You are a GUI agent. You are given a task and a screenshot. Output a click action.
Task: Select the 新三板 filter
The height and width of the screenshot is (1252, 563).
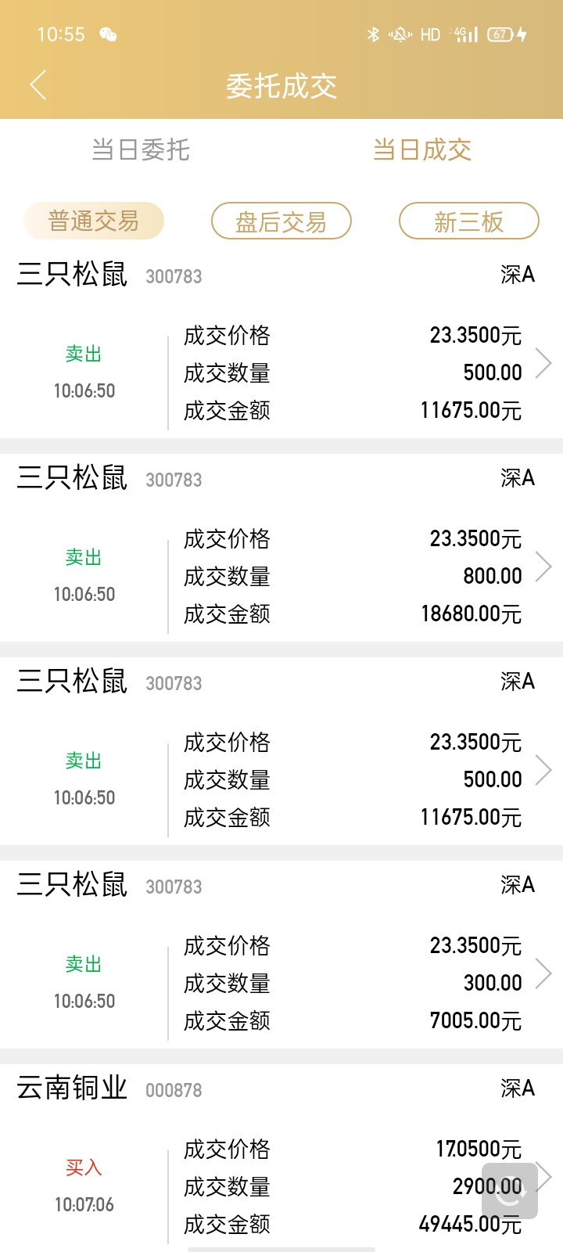469,221
